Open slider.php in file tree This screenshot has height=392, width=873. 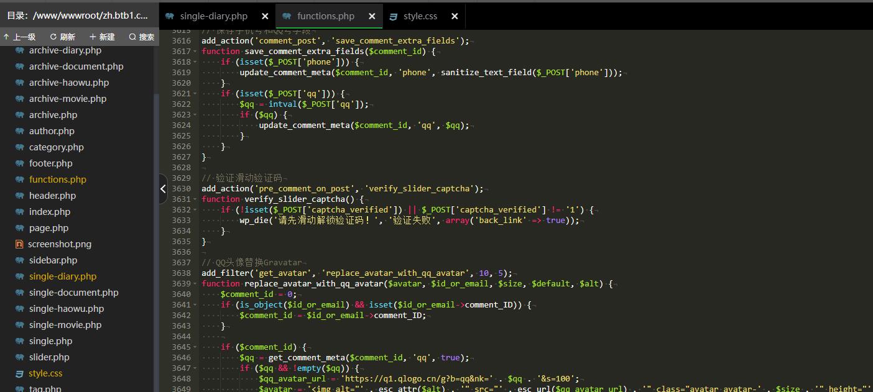coord(49,357)
